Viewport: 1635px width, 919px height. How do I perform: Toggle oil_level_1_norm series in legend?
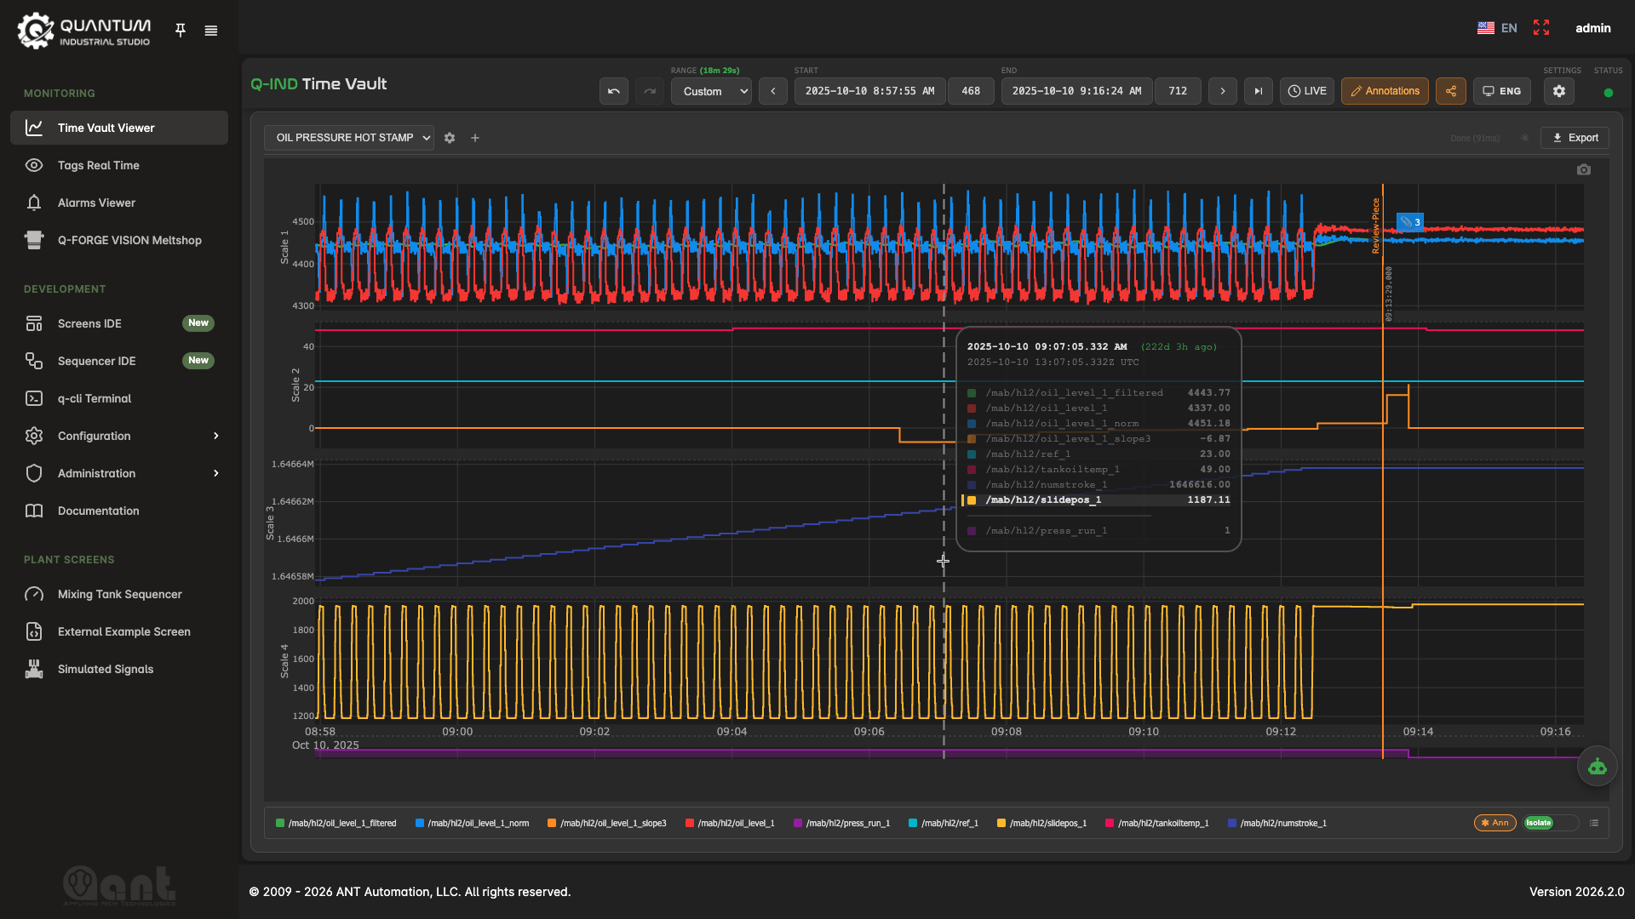473,823
